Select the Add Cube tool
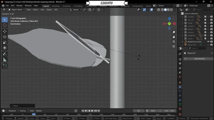 [5, 66]
